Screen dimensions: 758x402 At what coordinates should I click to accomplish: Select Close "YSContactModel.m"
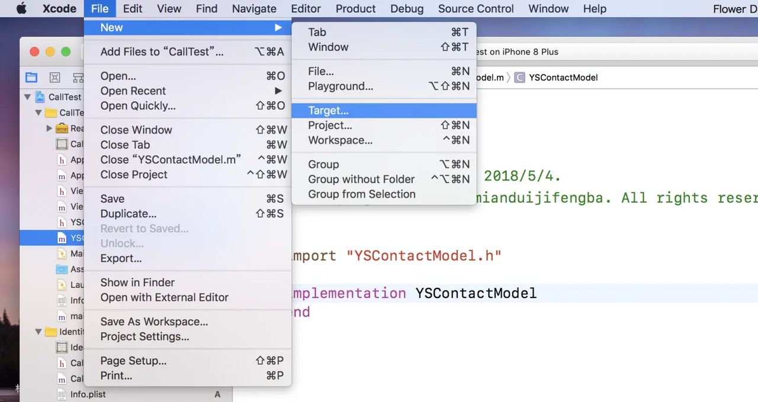(188, 160)
